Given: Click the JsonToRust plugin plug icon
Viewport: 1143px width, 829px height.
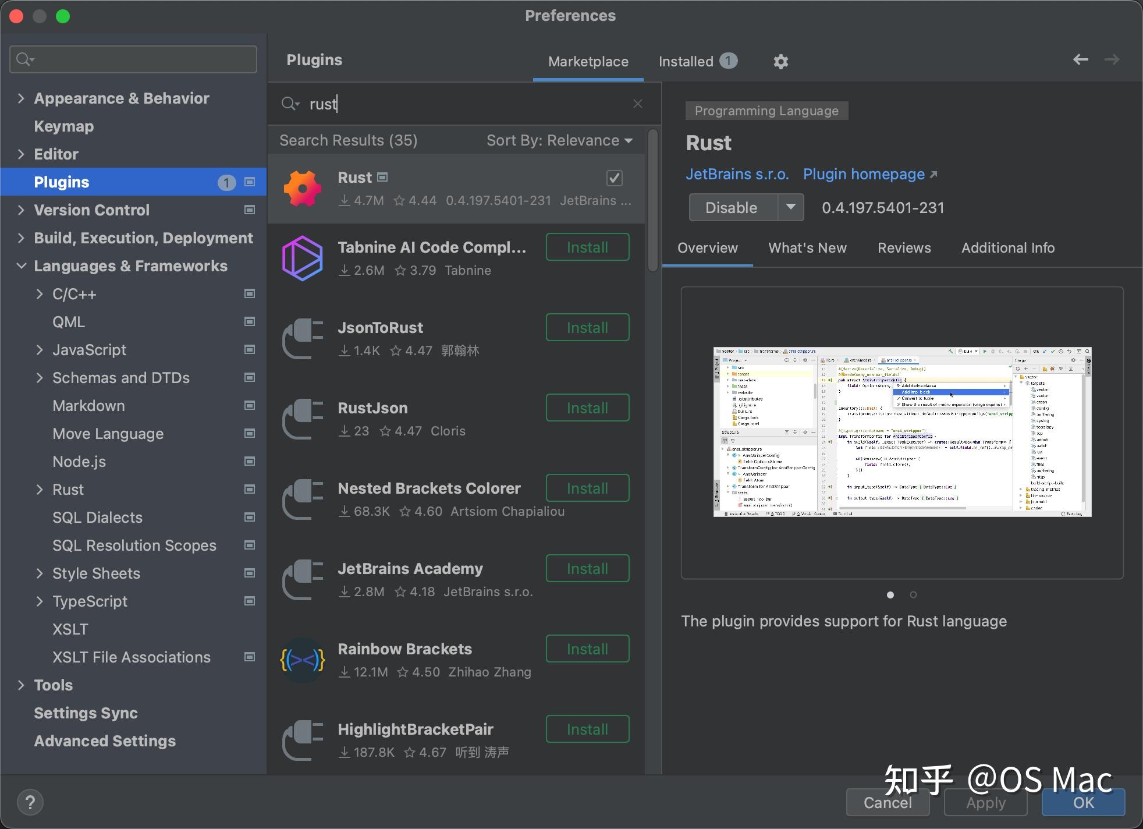Looking at the screenshot, I should pyautogui.click(x=302, y=339).
